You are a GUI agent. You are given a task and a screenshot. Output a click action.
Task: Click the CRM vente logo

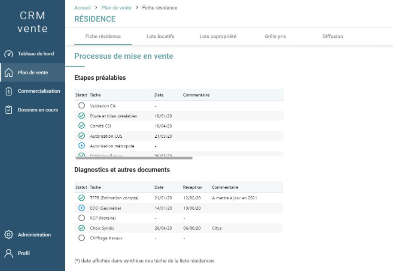click(33, 22)
